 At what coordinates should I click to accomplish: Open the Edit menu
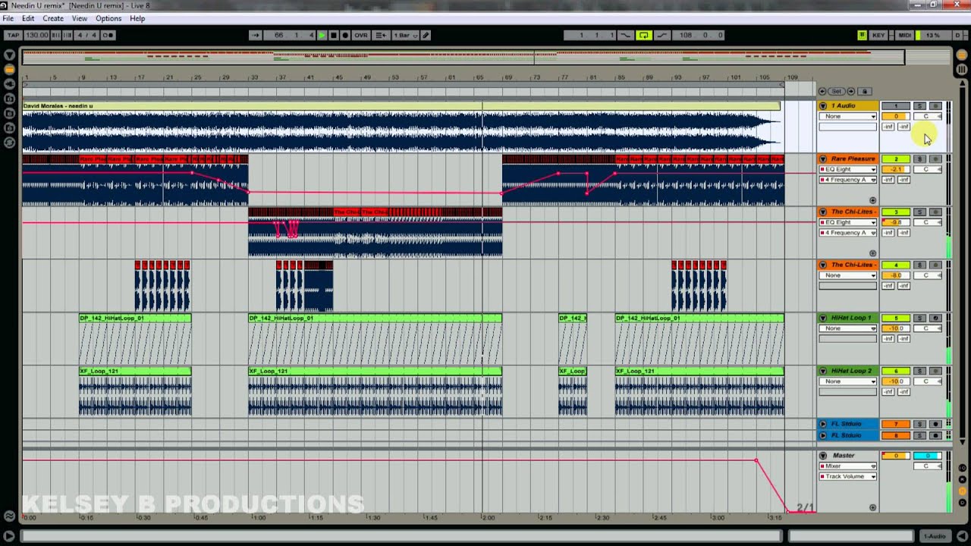pos(28,18)
